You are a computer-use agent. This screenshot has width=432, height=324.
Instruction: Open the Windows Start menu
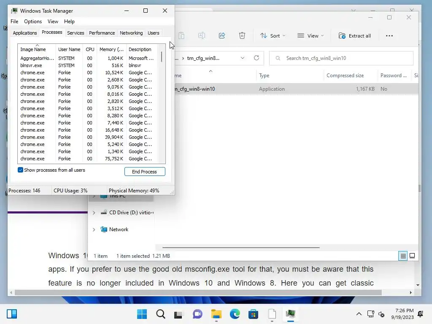click(142, 314)
